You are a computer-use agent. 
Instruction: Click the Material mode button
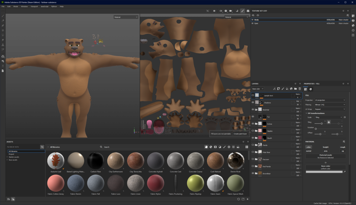click(x=326, y=156)
